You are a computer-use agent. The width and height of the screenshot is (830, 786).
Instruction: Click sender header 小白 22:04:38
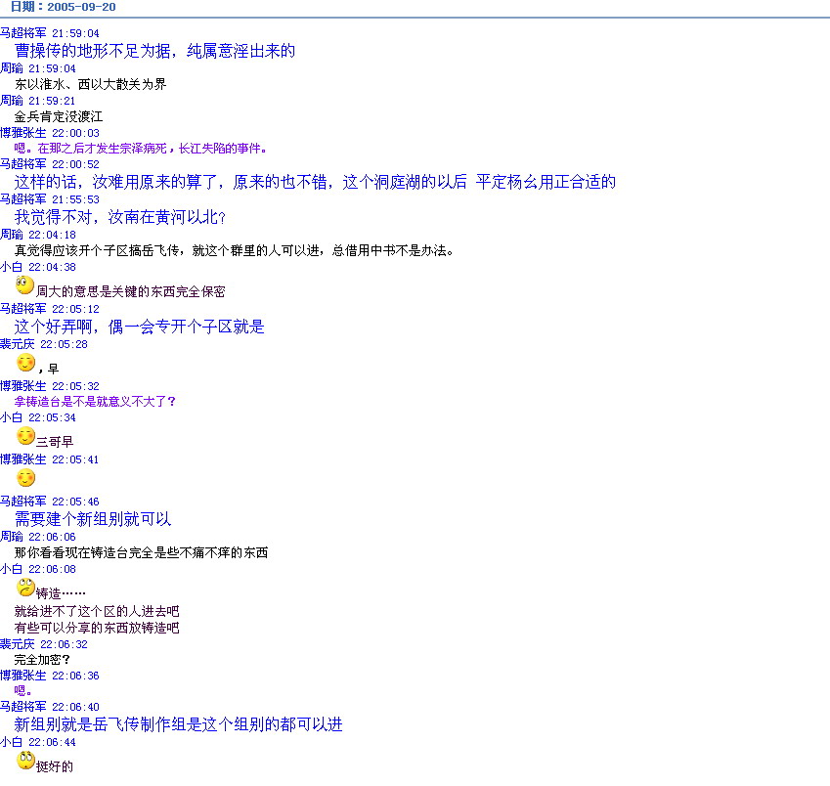click(x=38, y=267)
